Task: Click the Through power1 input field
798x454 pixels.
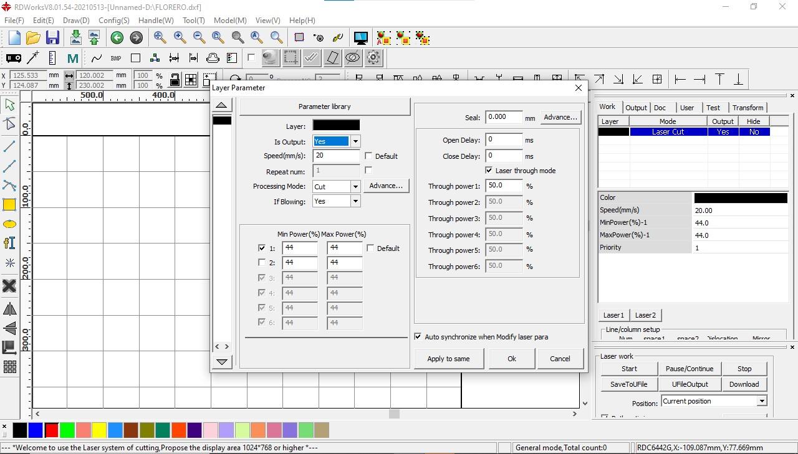Action: (504, 186)
